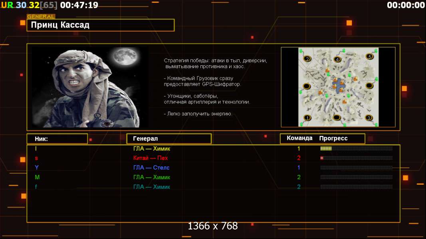Click the '1366 x 768' resolution text
This screenshot has height=239, width=426.
pyautogui.click(x=213, y=226)
